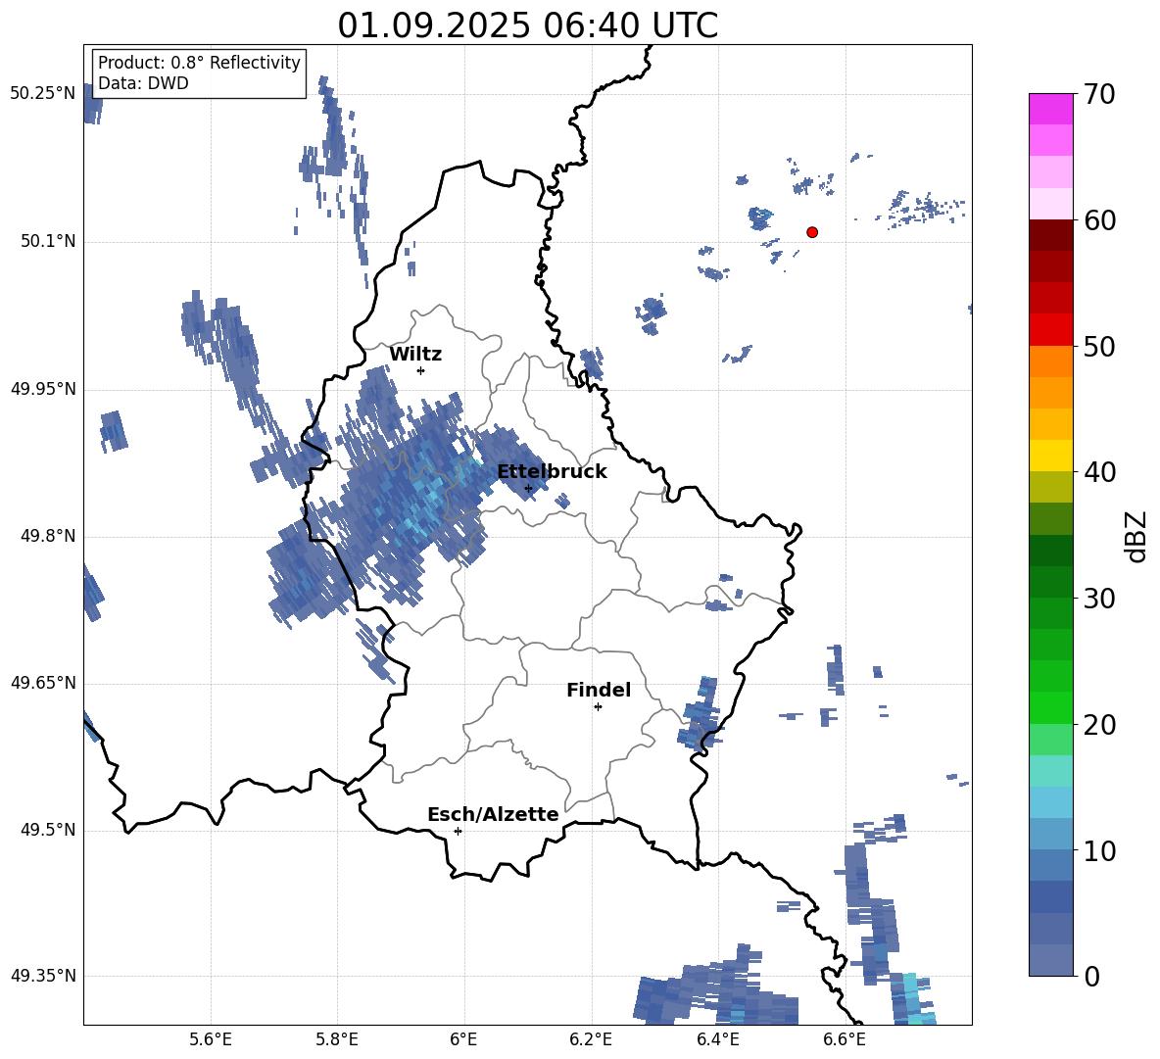Click the 'dBZ' colorbar axis label
The width and height of the screenshot is (1160, 1059).
click(x=1137, y=536)
